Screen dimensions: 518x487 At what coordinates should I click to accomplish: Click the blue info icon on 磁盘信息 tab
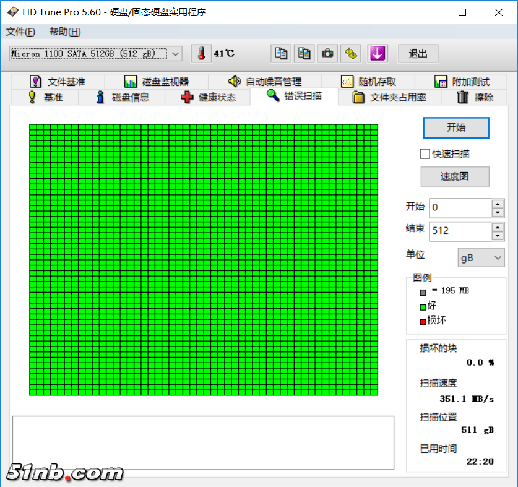coord(100,97)
